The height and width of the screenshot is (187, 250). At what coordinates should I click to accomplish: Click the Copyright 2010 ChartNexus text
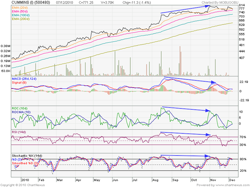(23, 185)
